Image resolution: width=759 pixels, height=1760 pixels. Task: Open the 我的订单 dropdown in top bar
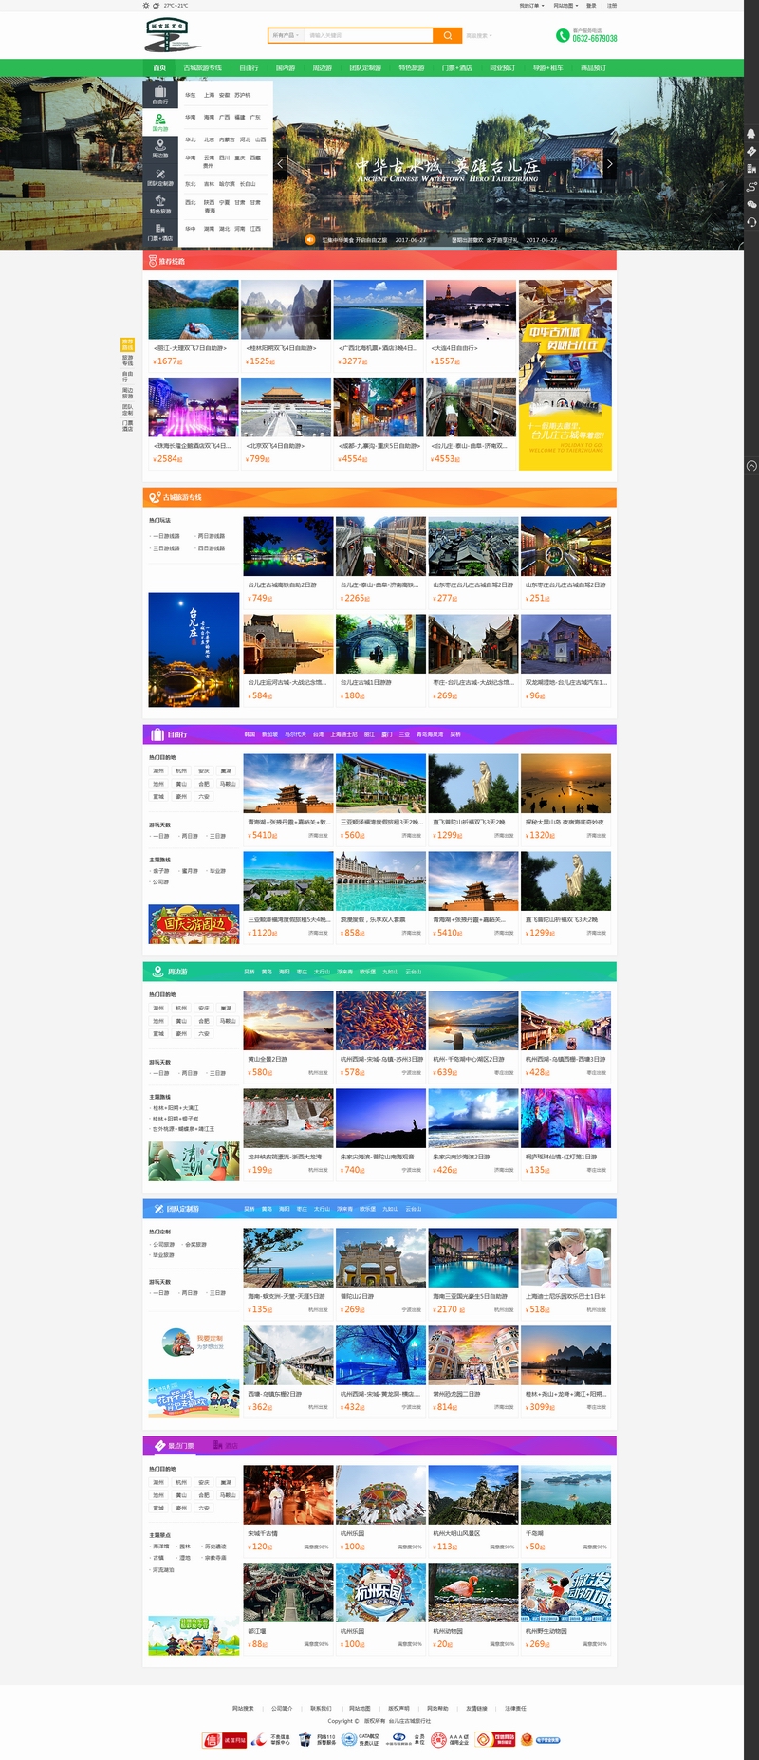pos(530,6)
